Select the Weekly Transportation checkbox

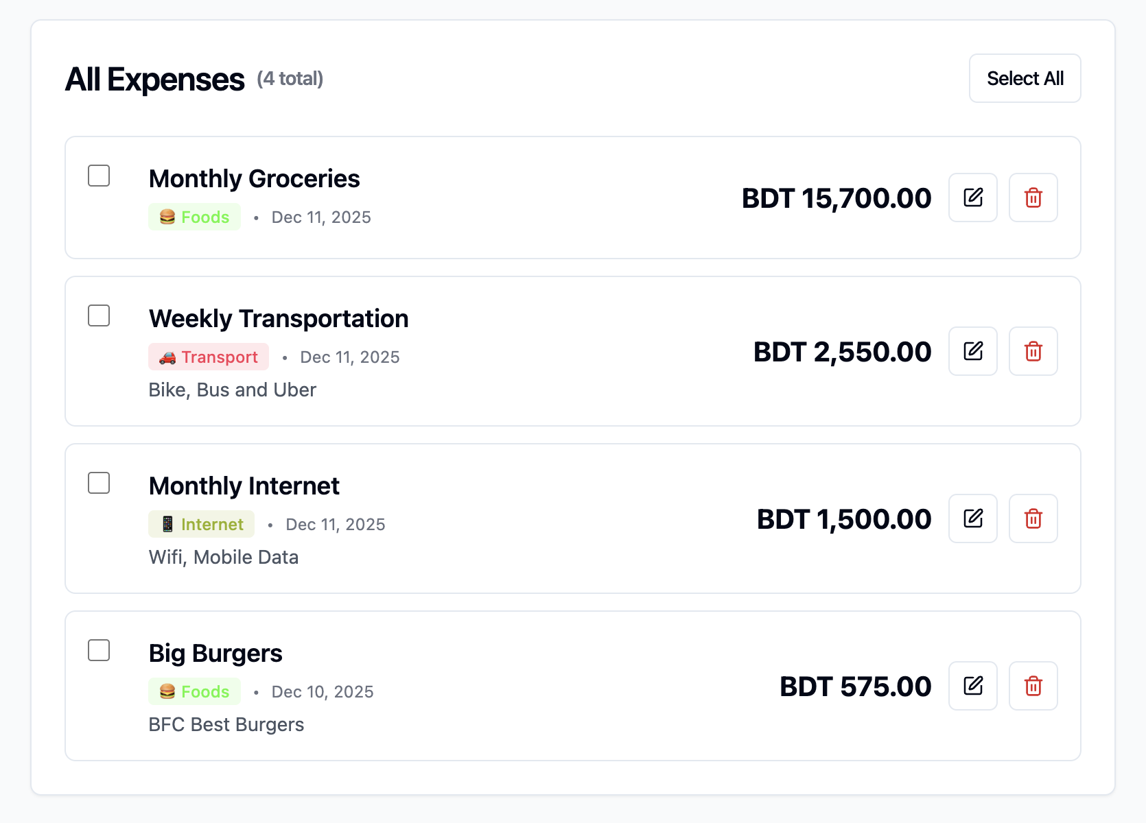tap(98, 315)
